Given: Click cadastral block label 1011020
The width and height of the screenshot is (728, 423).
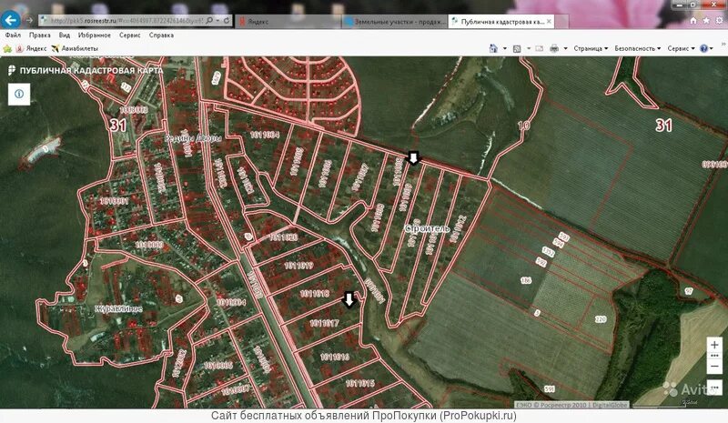Looking at the screenshot, I should [x=284, y=237].
